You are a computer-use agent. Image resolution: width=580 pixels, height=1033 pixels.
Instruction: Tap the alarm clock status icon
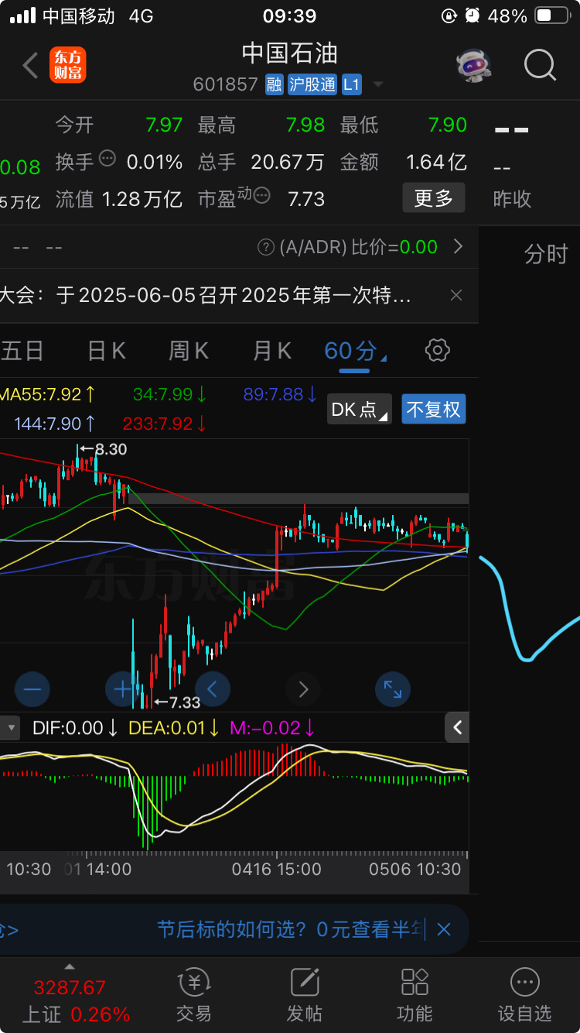pos(473,15)
